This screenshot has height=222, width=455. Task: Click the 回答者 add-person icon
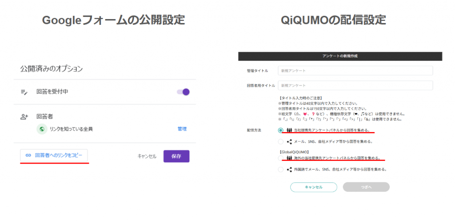(x=24, y=117)
